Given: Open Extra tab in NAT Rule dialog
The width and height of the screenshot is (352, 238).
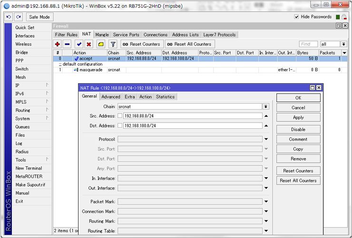Looking at the screenshot, I should (x=130, y=96).
